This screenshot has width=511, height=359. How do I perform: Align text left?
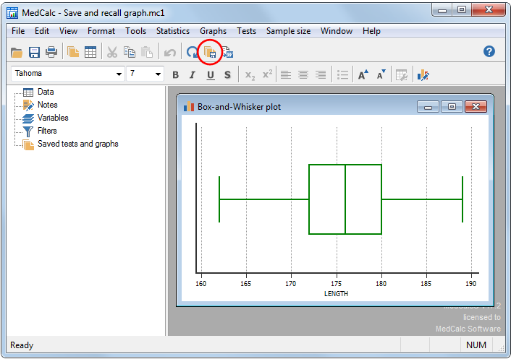tap(286, 75)
